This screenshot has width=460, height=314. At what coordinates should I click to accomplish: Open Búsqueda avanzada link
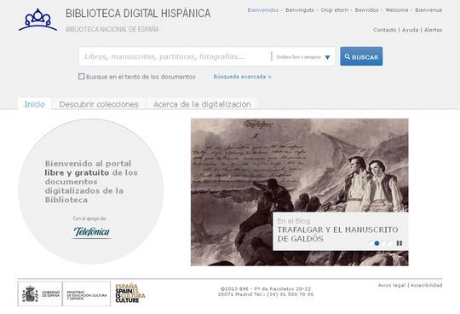click(242, 77)
